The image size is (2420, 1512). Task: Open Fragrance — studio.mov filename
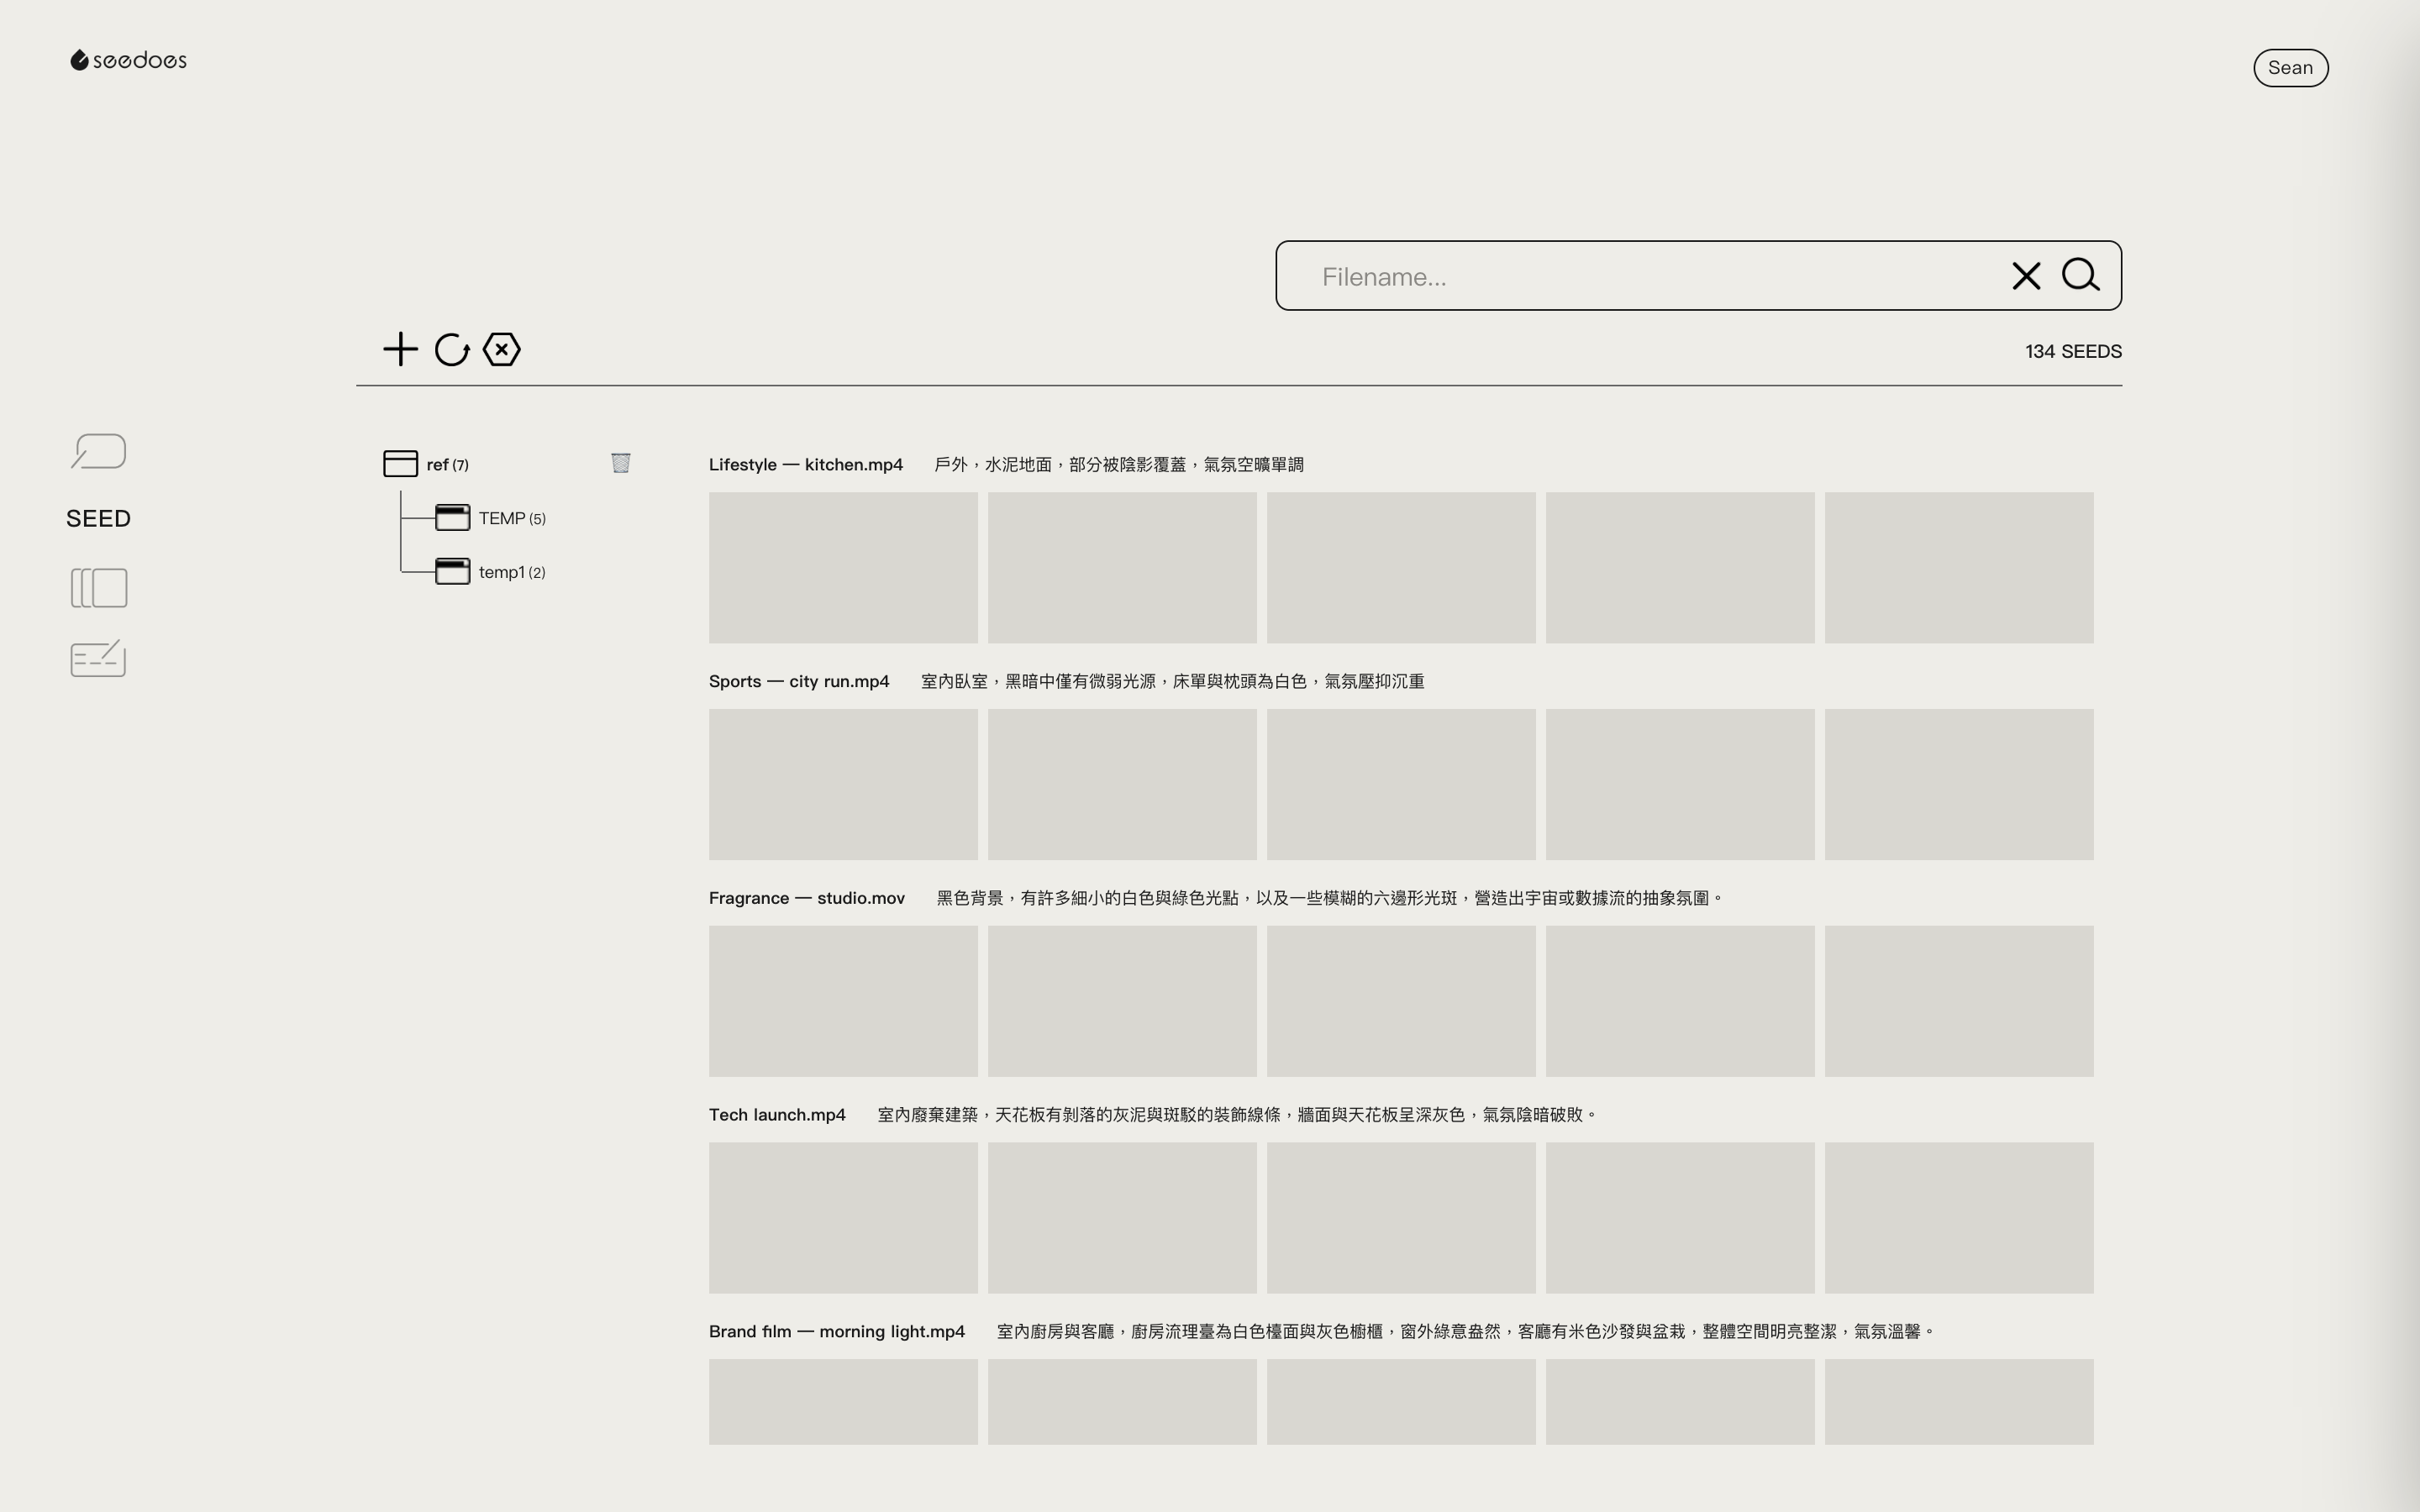point(807,898)
